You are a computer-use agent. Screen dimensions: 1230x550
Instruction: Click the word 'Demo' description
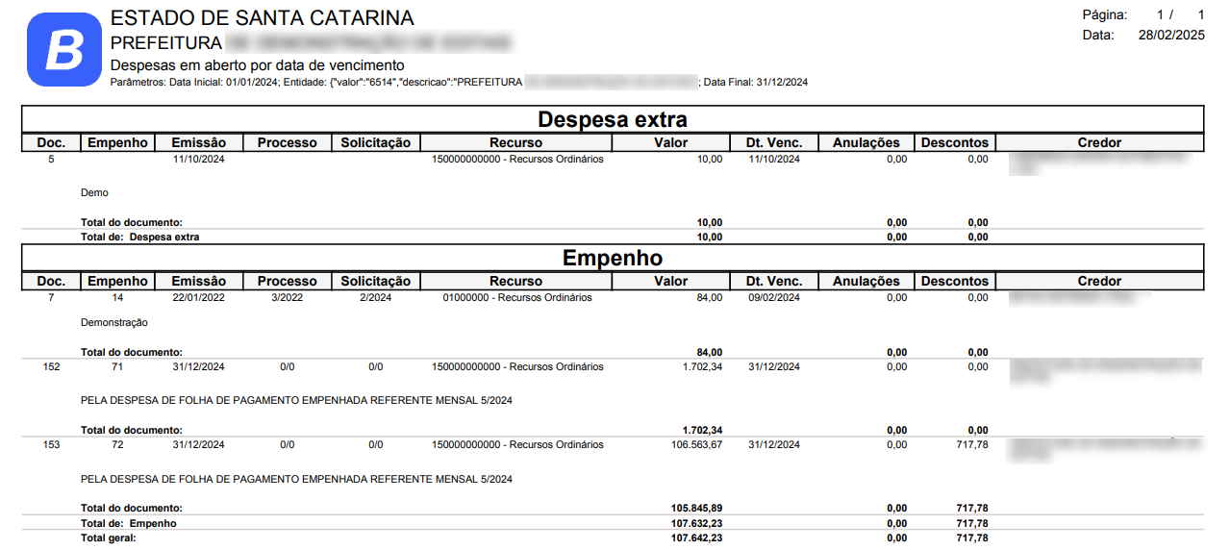(x=95, y=193)
